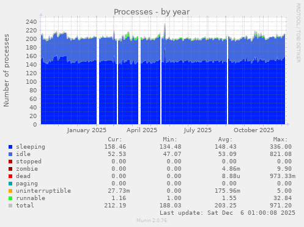This screenshot has height=227, width=304.
Task: Click the 100 y-axis tick label
Action: click(x=31, y=82)
